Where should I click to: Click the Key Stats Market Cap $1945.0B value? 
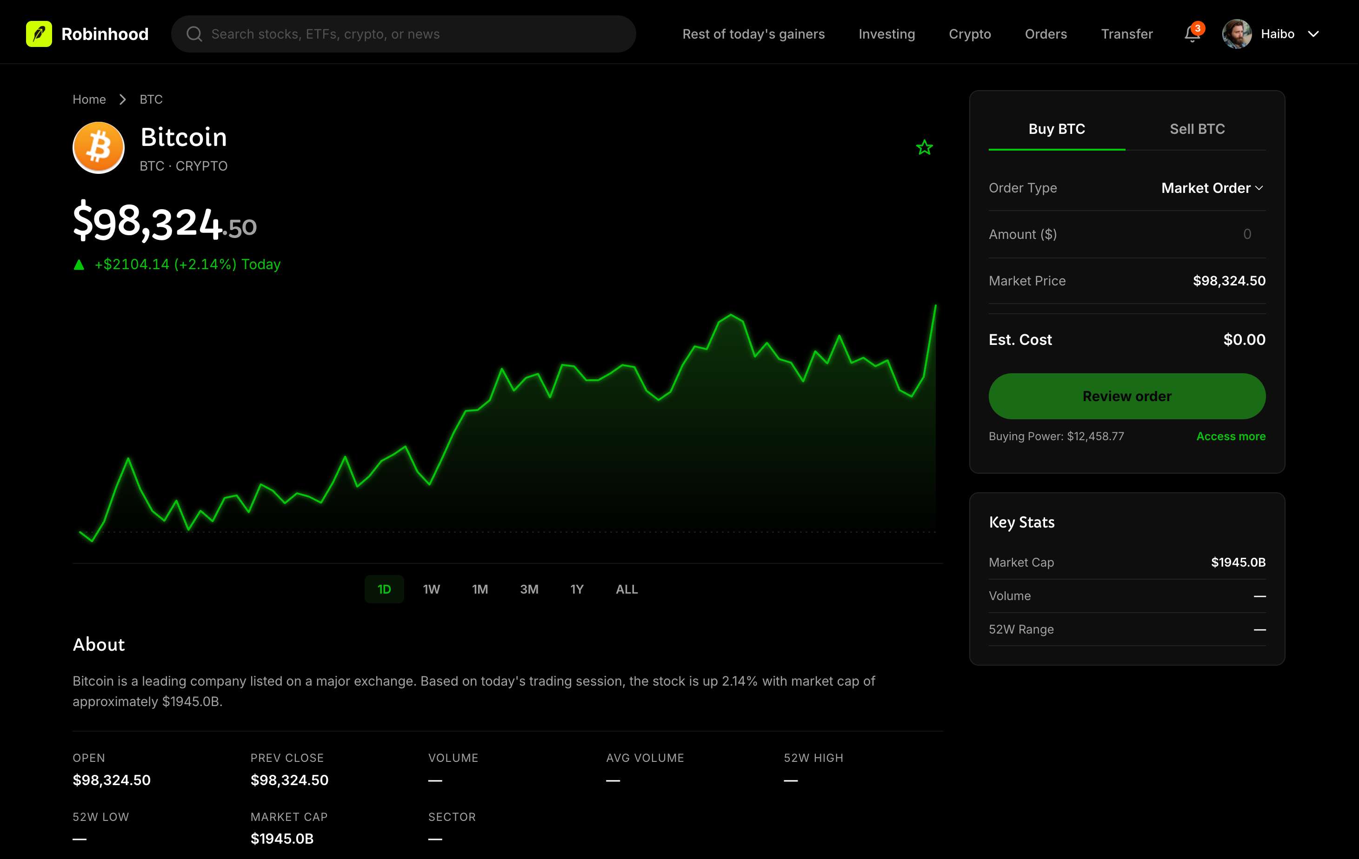(1238, 562)
